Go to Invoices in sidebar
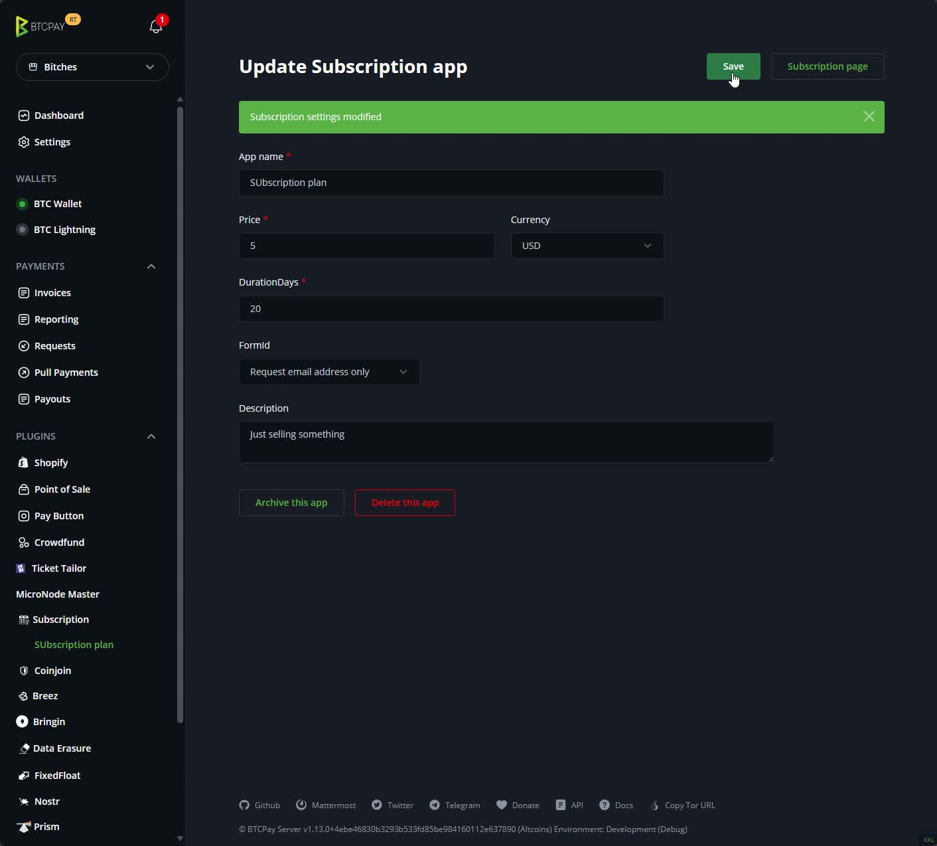This screenshot has width=937, height=846. point(52,293)
